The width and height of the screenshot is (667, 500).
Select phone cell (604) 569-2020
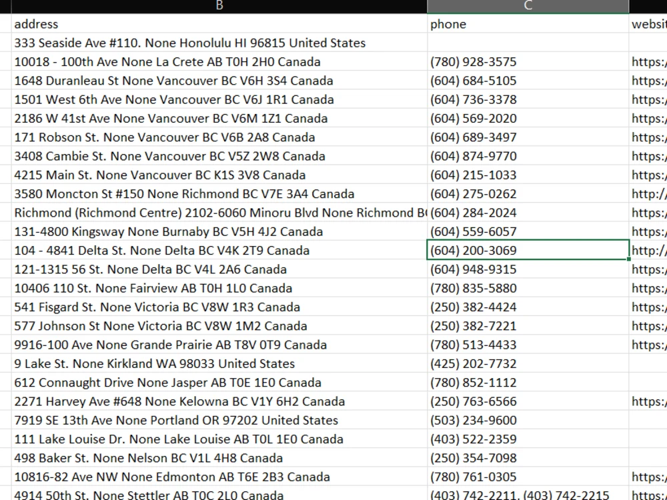pos(528,118)
